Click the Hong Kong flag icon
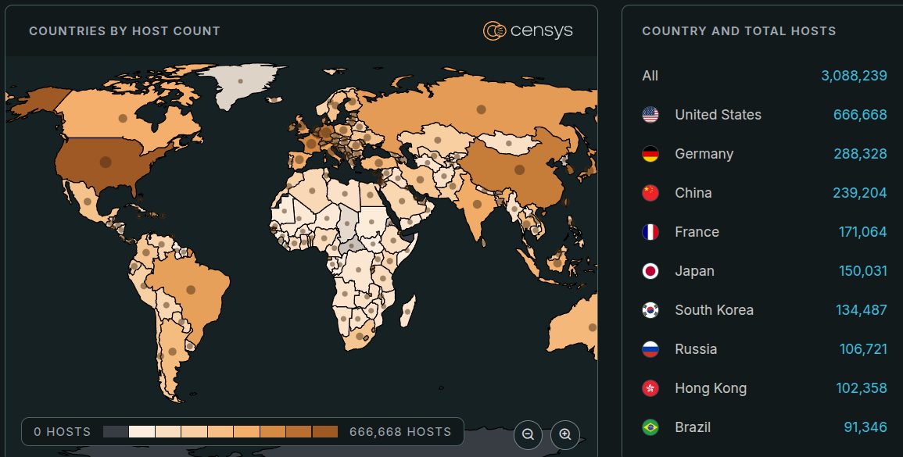903x457 pixels. [650, 388]
